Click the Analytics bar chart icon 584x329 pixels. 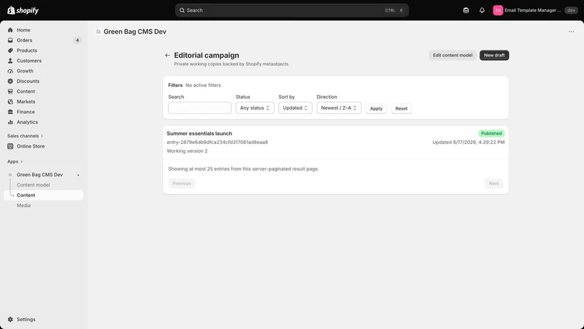pyautogui.click(x=10, y=122)
